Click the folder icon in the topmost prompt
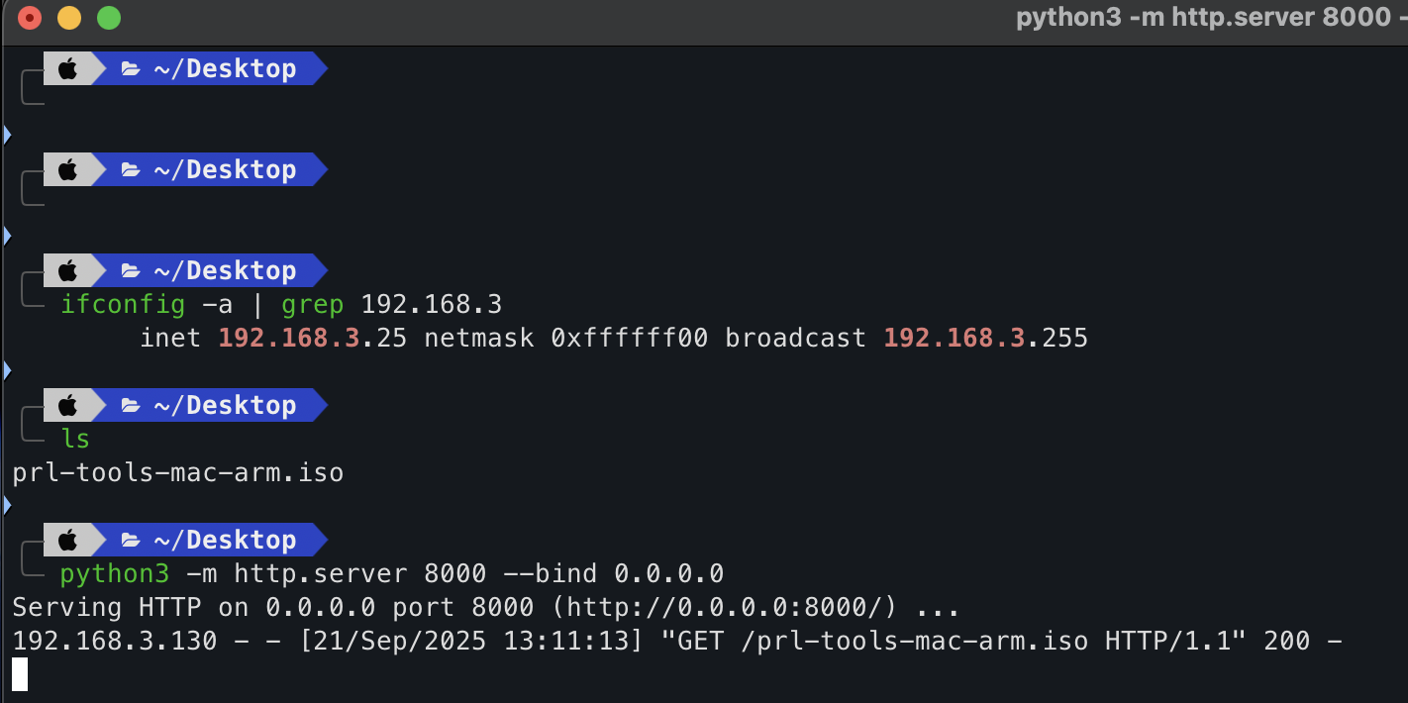Screen dimensions: 1408x703 click(x=130, y=69)
